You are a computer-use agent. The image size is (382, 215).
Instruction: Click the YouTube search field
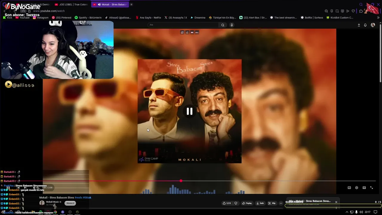click(x=183, y=25)
